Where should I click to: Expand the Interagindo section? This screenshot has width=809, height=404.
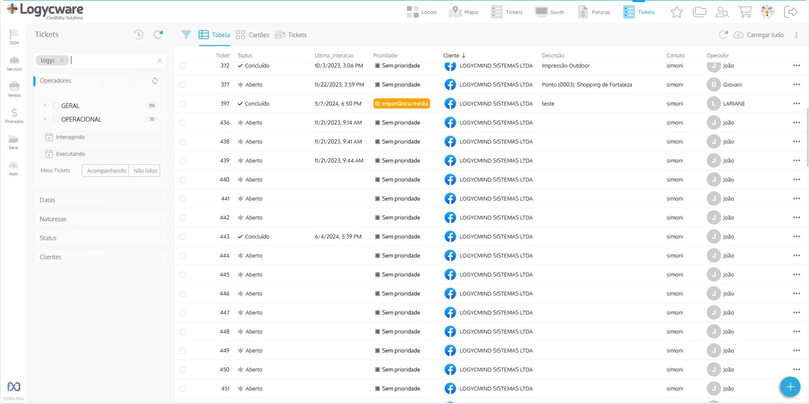coord(101,137)
